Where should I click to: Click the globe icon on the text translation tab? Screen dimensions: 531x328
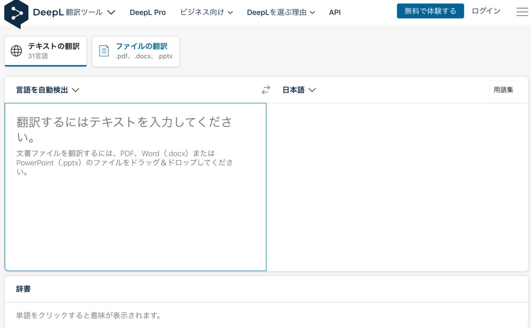tap(16, 51)
